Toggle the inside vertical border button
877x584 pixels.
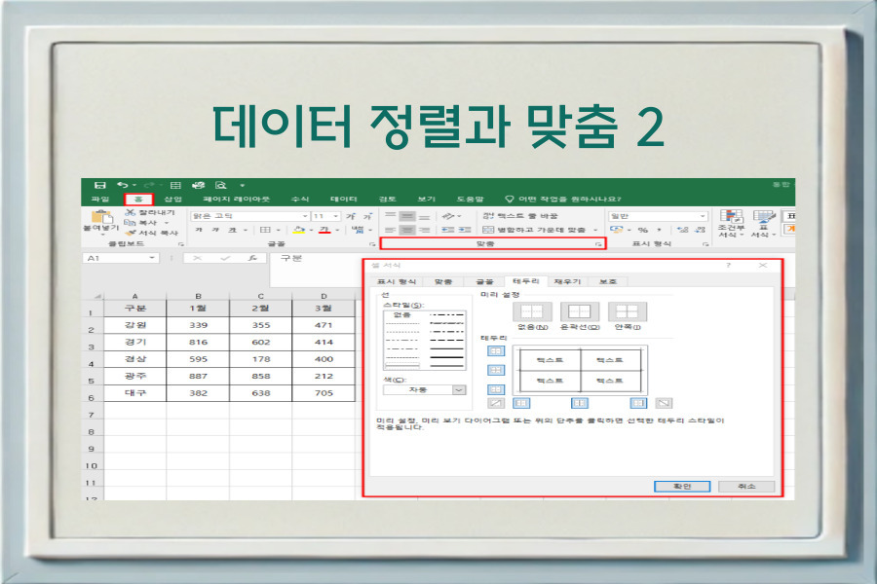(x=580, y=403)
